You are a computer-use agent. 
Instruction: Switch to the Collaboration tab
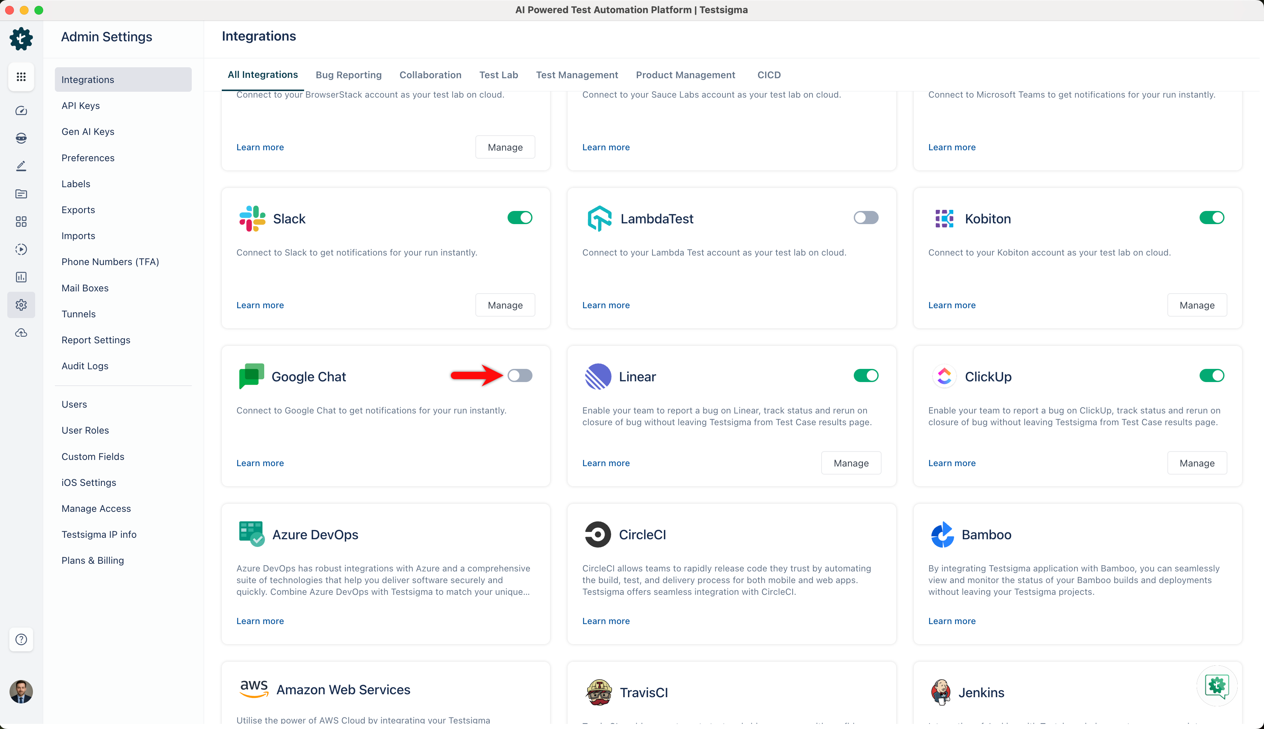coord(430,75)
